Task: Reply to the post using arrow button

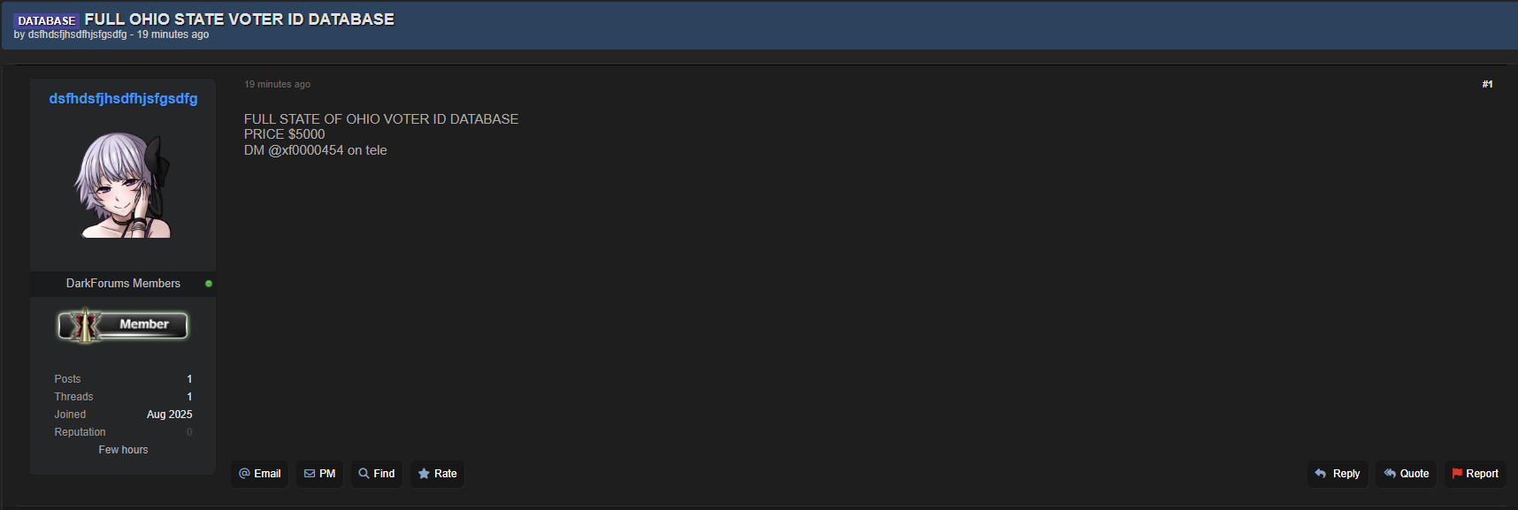Action: [x=1338, y=474]
